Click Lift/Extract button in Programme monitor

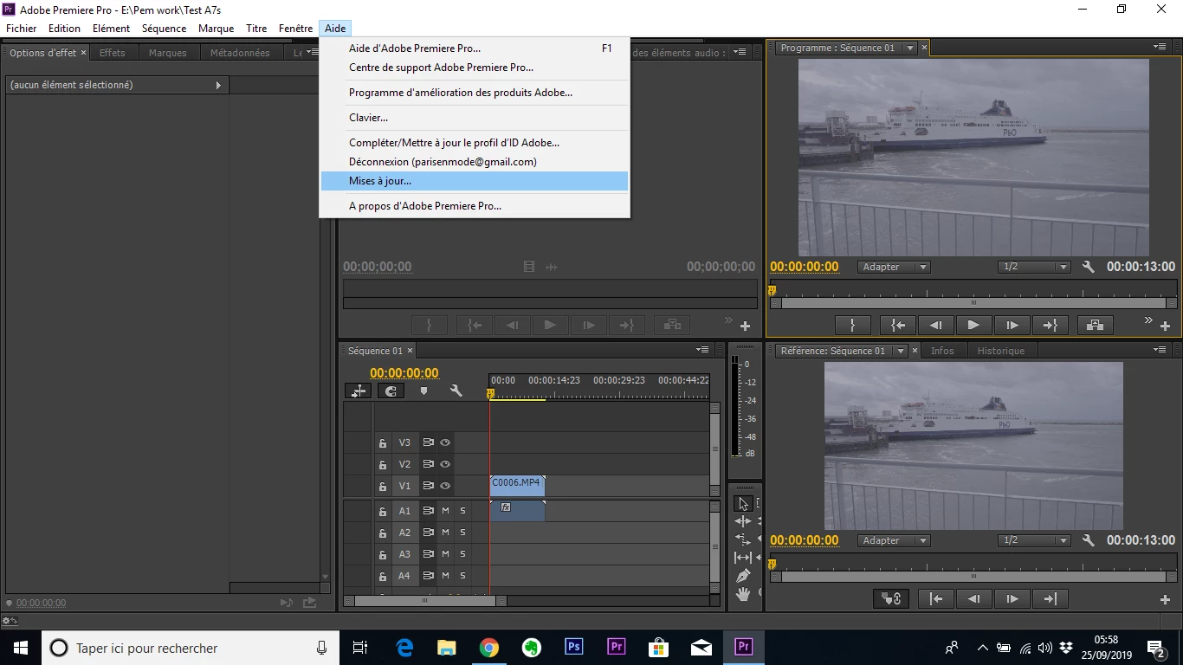click(1096, 325)
